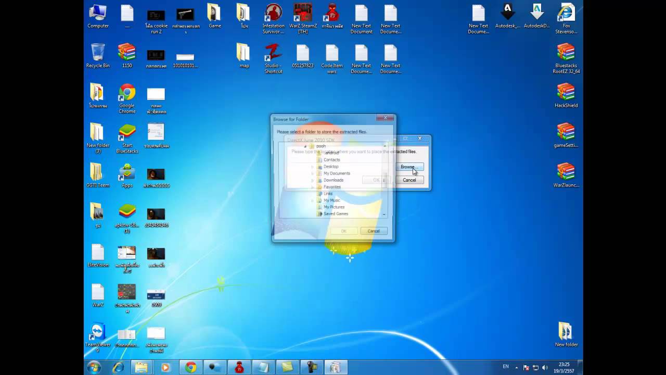The image size is (666, 375).
Task: Launch the Google Chrome desktop shortcut
Action: tap(127, 99)
